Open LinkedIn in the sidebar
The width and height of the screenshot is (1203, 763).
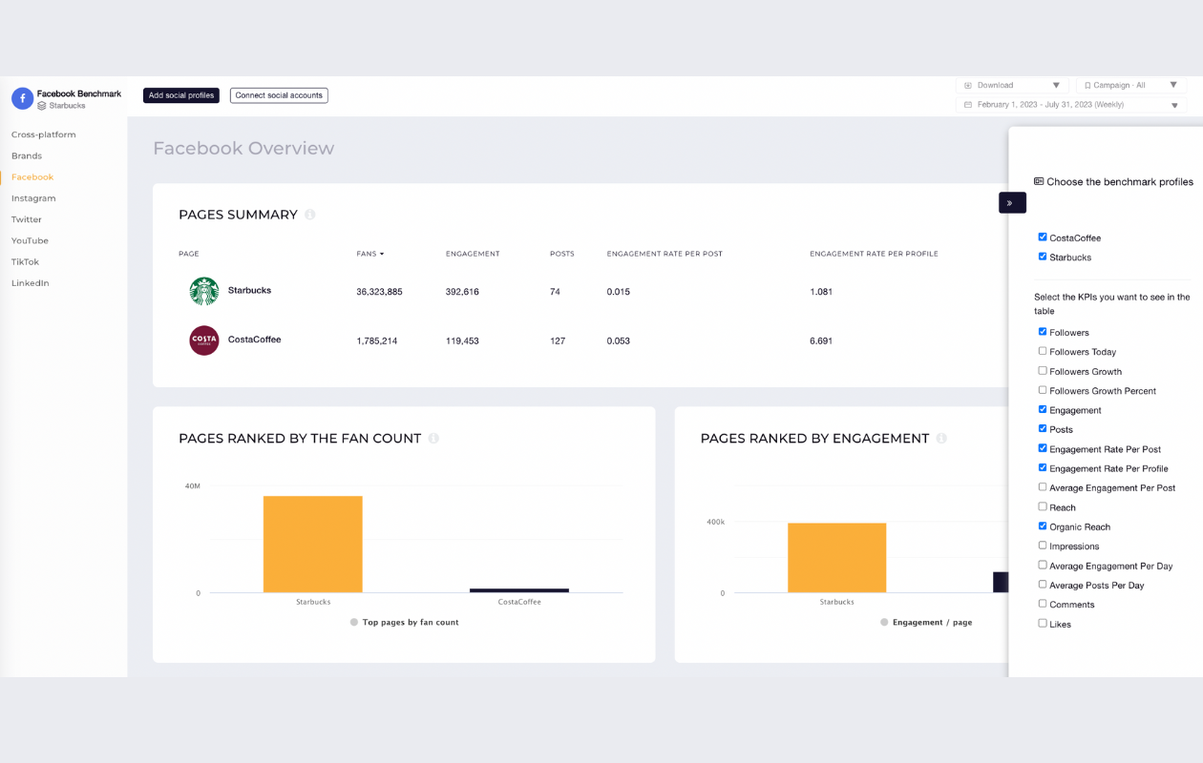pyautogui.click(x=31, y=283)
